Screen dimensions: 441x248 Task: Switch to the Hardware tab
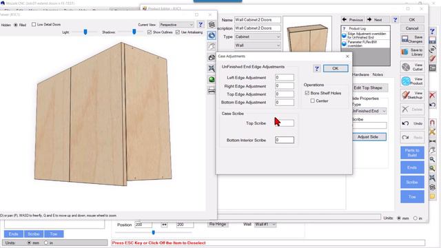point(360,74)
